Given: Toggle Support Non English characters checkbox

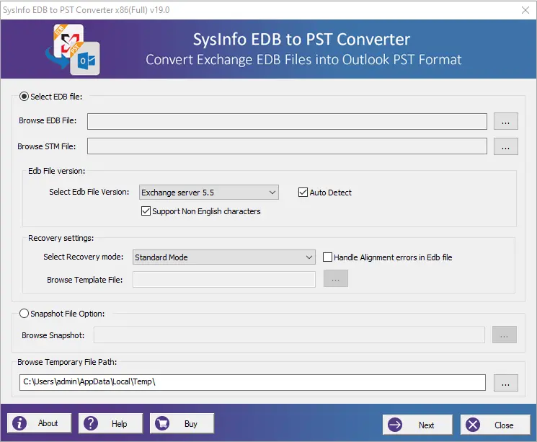Looking at the screenshot, I should pos(146,211).
